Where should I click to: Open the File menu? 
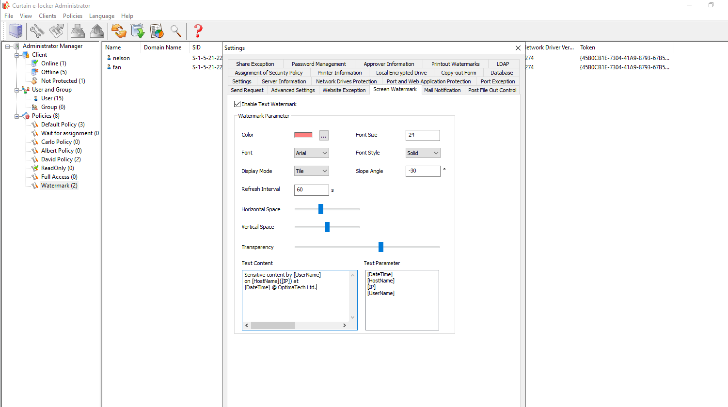point(9,16)
